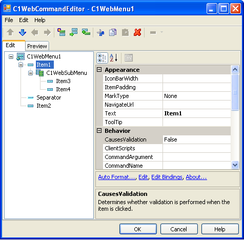Viewport: 244px width, 240px height.
Task: Click the Add Item toolbar icon with green plus
Action: pyautogui.click(x=86, y=32)
